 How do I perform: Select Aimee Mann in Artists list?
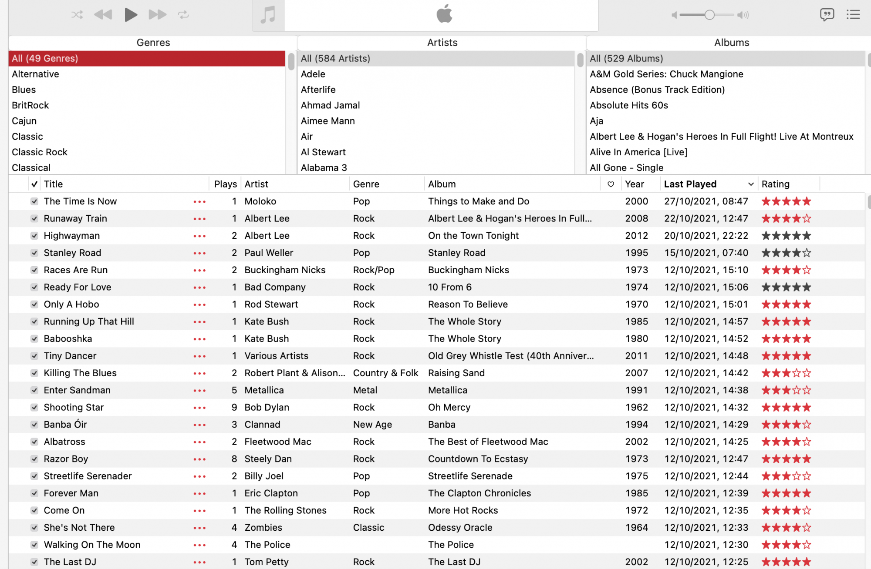327,121
